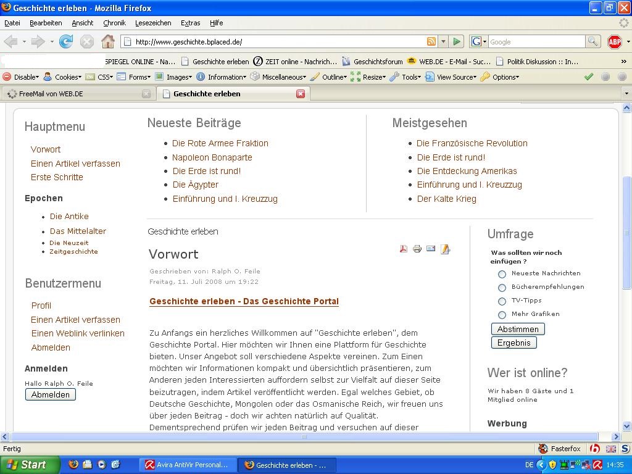Go back with the Back arrow
Image resolution: width=632 pixels, height=474 pixels.
[11, 41]
